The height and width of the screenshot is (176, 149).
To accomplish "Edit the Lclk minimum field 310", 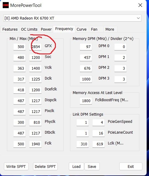I will 83,144.
